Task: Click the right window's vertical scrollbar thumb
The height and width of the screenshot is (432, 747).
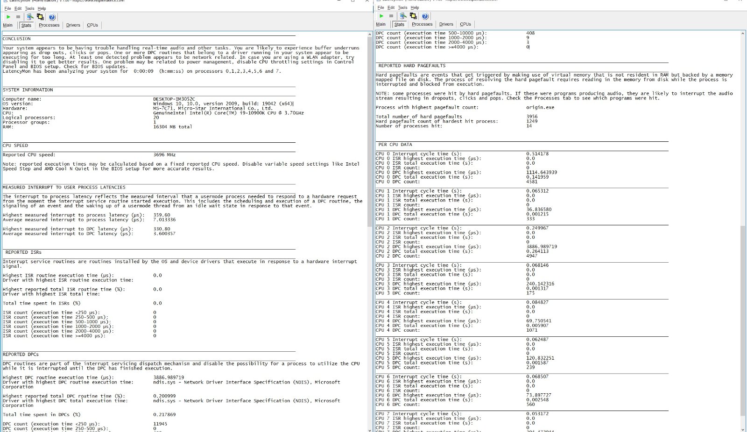Action: pyautogui.click(x=743, y=321)
